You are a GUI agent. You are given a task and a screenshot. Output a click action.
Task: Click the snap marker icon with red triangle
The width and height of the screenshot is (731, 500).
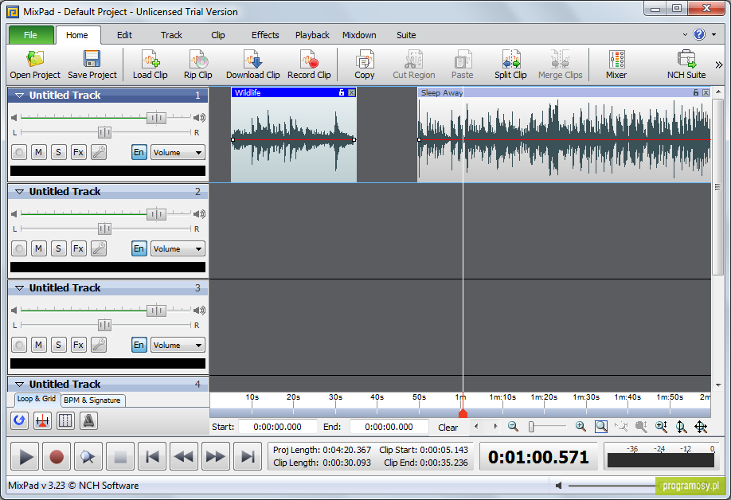(x=42, y=421)
